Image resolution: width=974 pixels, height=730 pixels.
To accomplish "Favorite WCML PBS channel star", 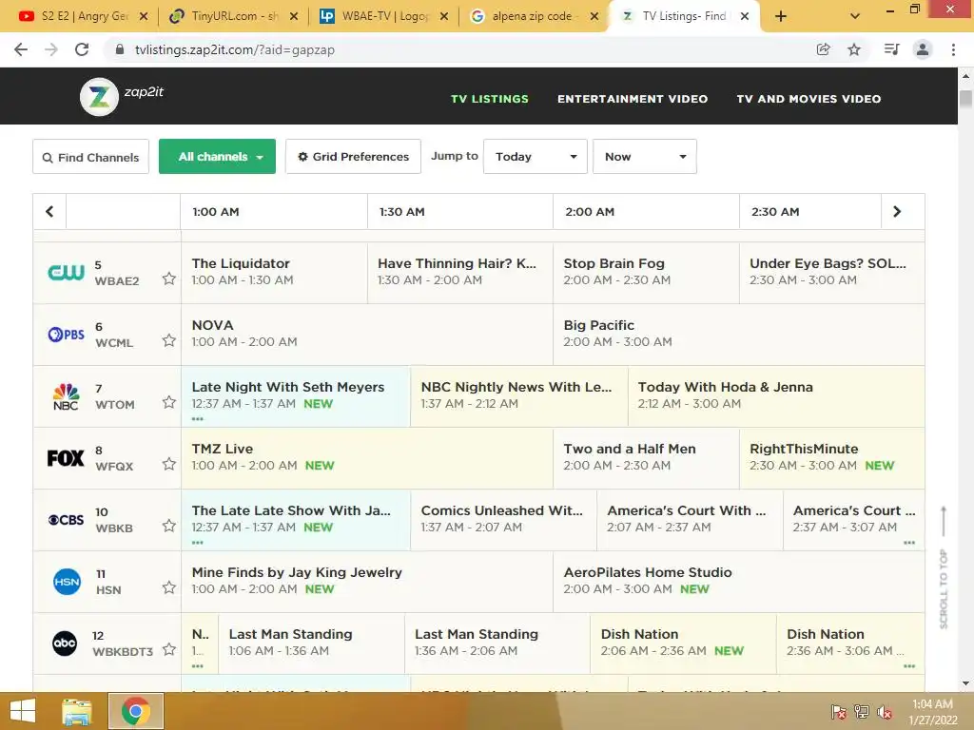I will (x=169, y=340).
